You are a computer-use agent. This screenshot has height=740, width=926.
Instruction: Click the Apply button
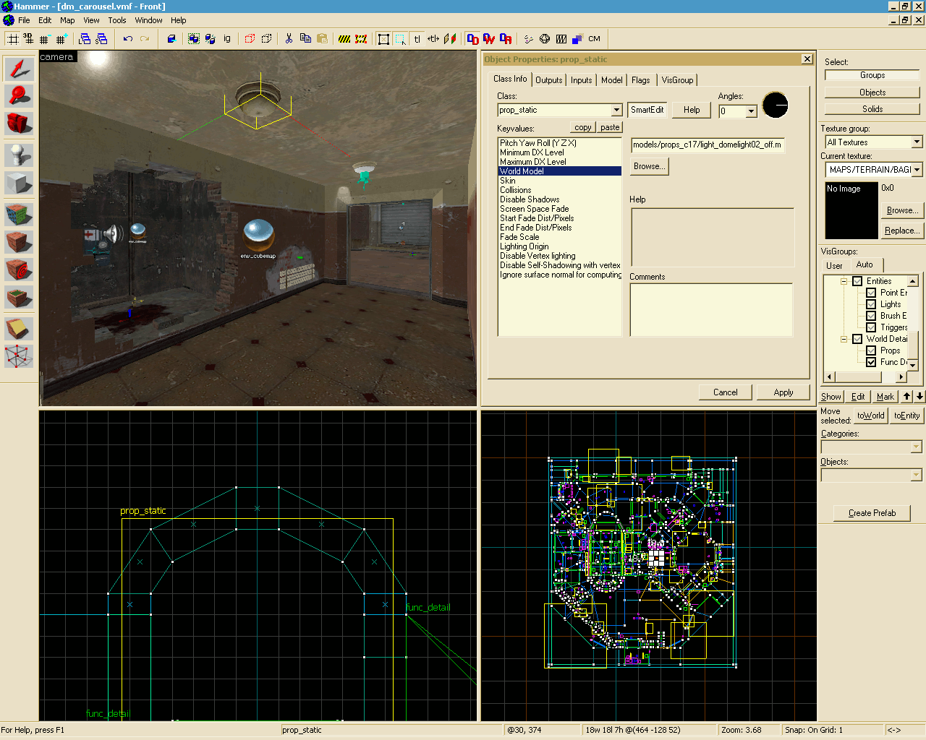point(783,392)
